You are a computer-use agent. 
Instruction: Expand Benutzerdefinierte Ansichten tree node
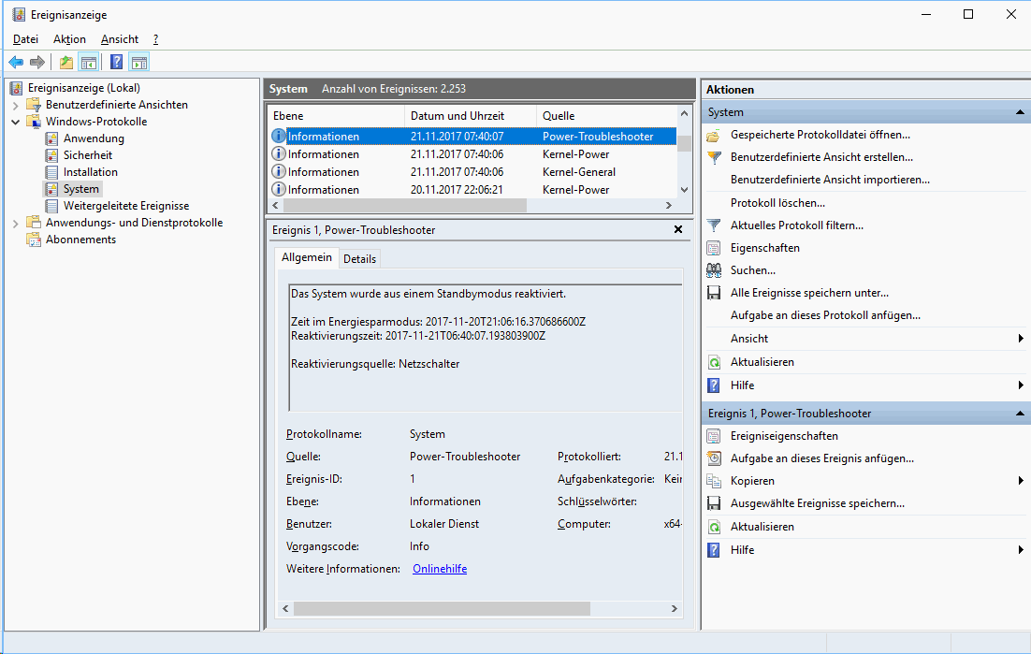(16, 105)
